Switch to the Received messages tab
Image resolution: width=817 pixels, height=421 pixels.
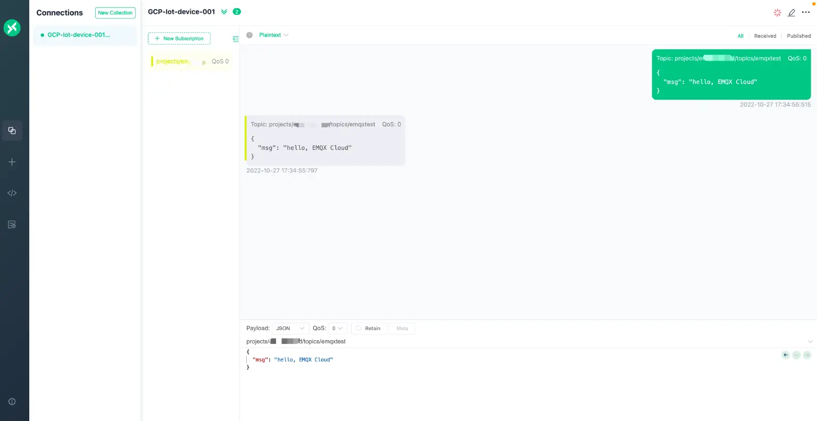[765, 36]
